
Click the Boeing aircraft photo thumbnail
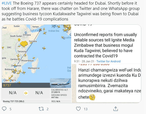61,83
